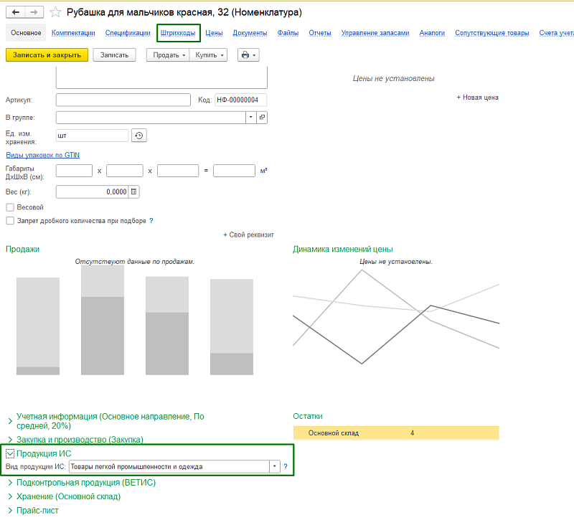Screen dimensions: 574x520
Task: Click the help question mark next to 'Вид продукции ИС'
Action: 286,466
